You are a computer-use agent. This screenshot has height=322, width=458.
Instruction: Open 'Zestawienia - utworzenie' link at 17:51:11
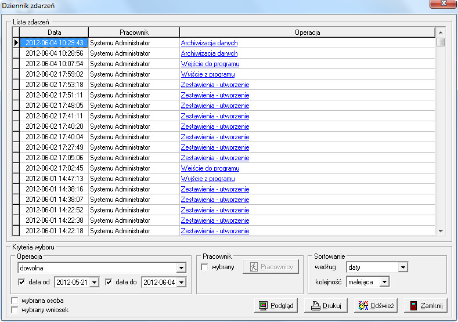215,95
